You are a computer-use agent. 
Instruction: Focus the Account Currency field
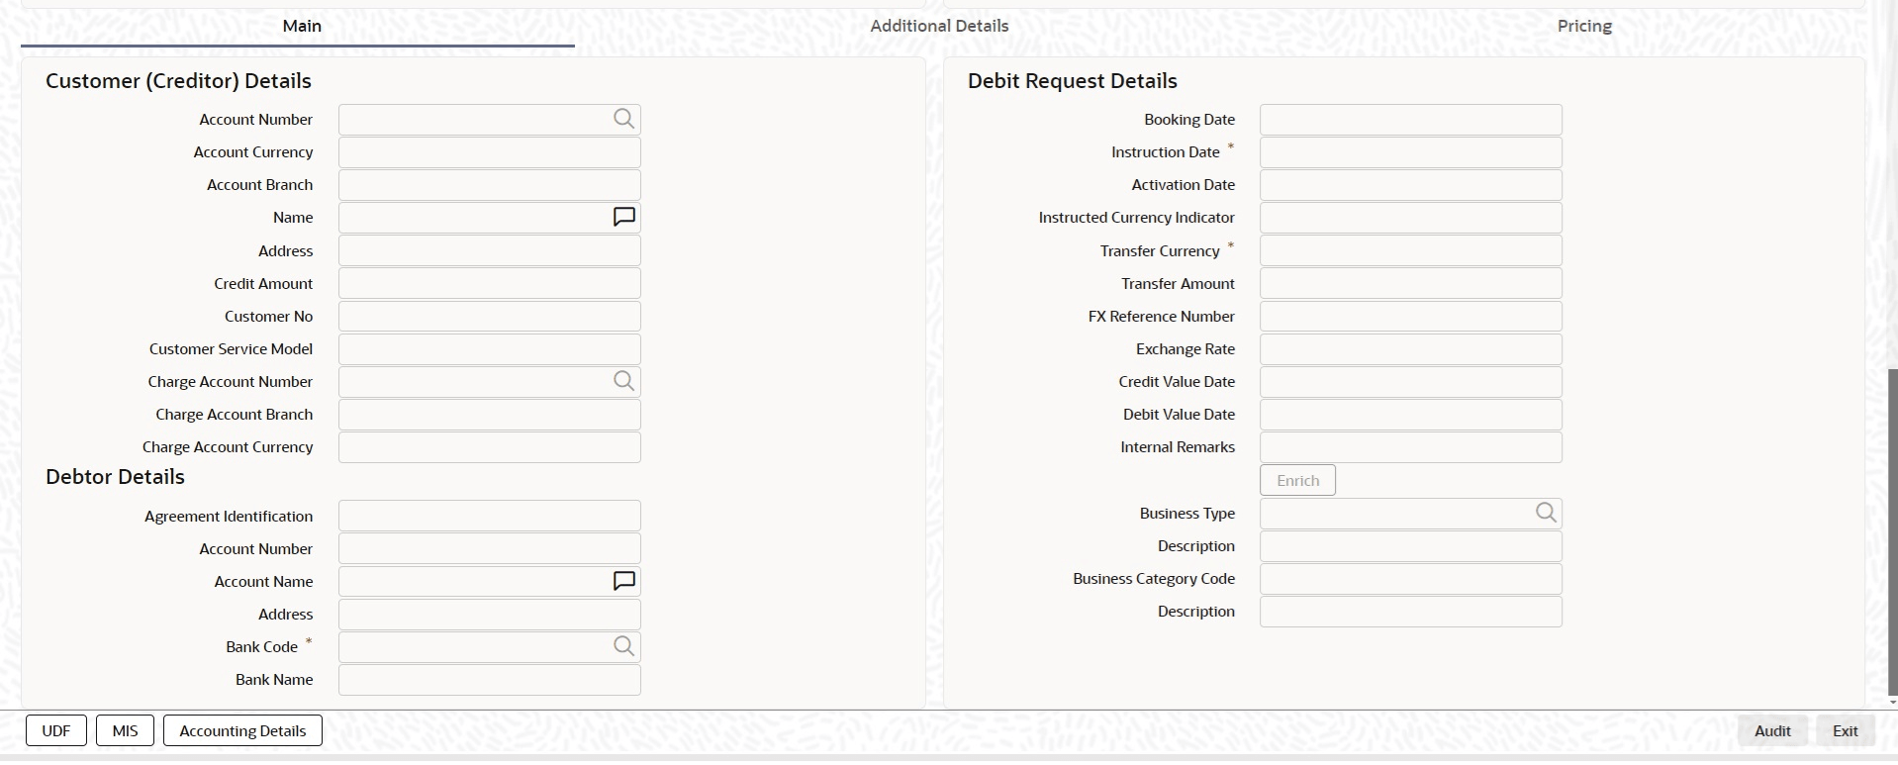click(490, 152)
